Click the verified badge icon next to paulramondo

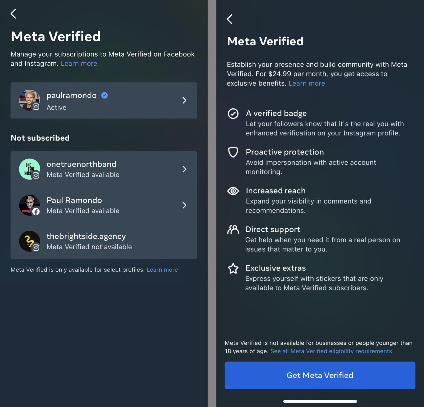click(104, 95)
